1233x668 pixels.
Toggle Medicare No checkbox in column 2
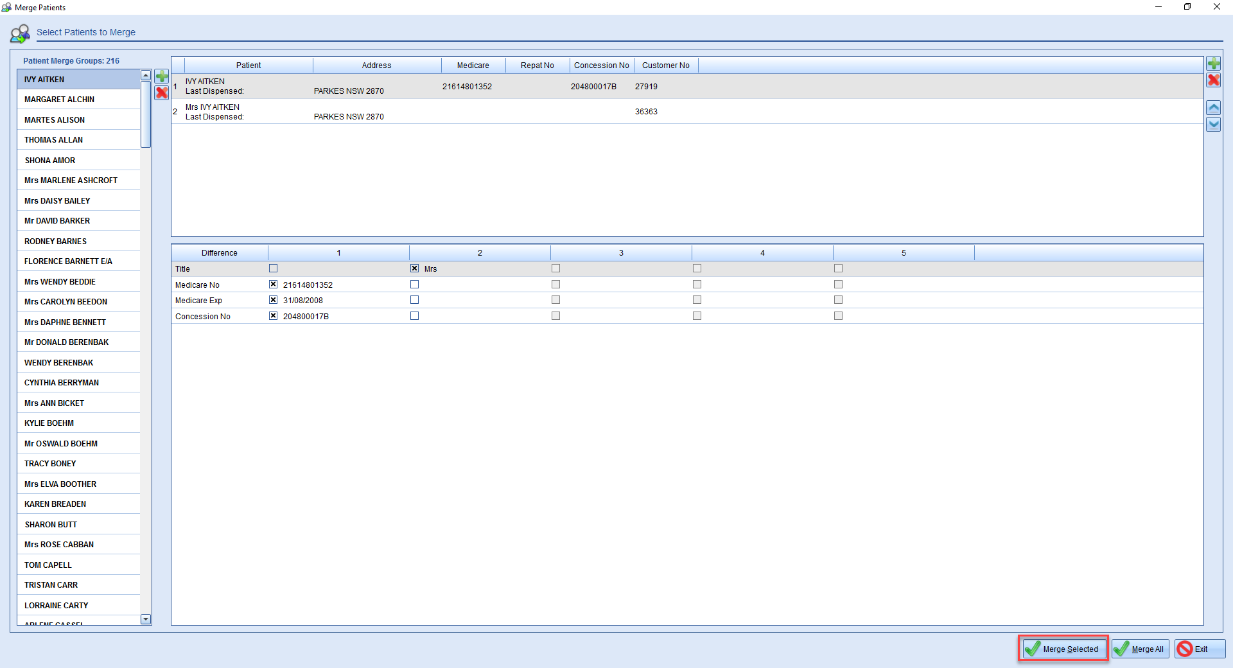coord(415,285)
